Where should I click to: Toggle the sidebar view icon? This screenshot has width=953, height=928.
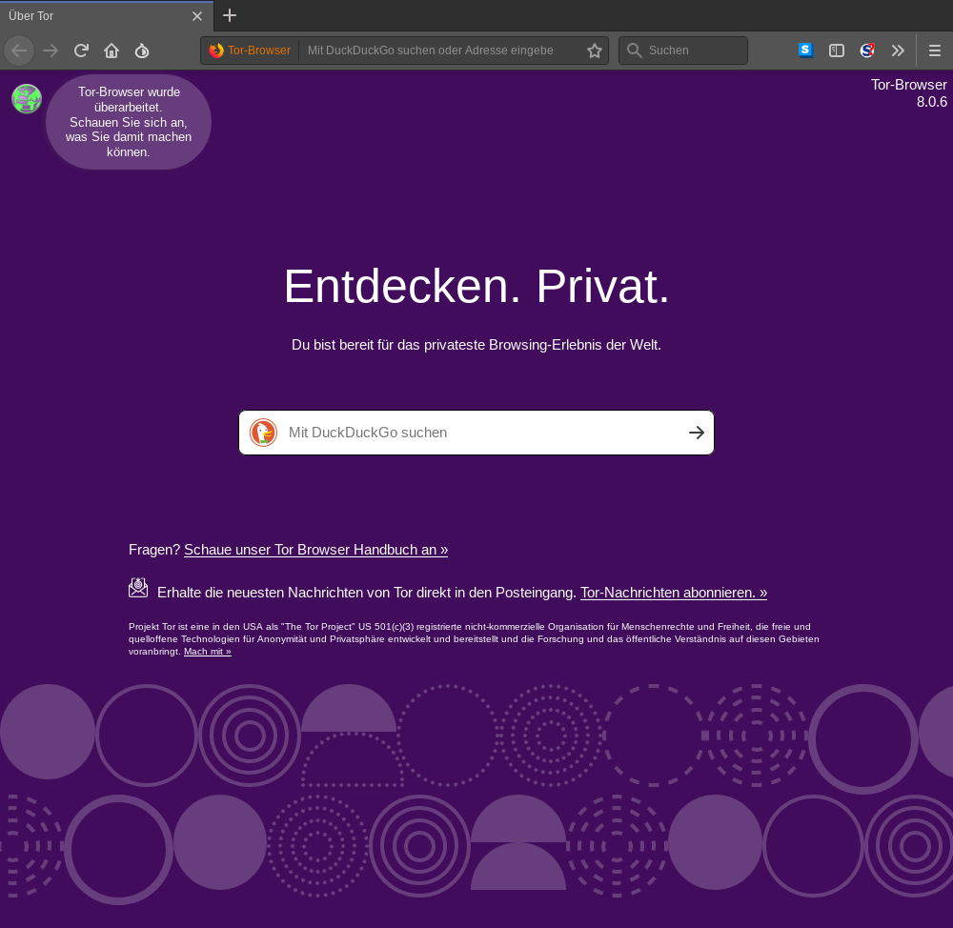[x=837, y=50]
